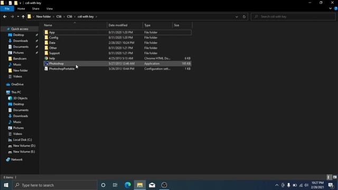Open Desktop under Quick access
This screenshot has width=338, height=190.
18,35
